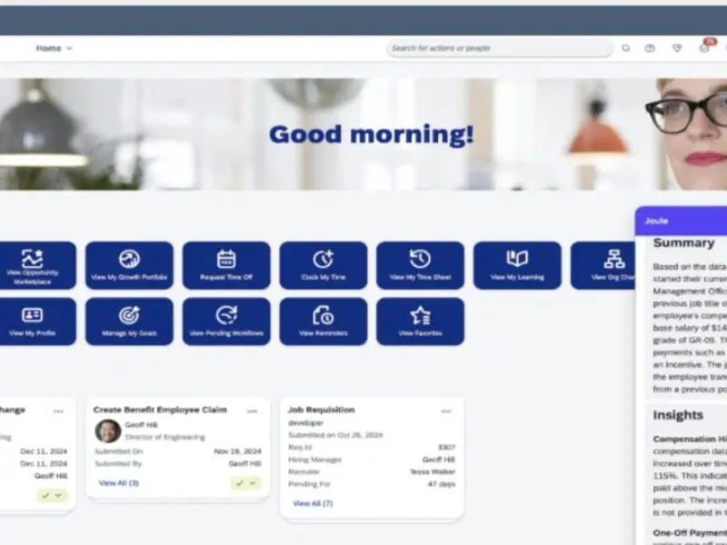Open the help question-mark icon
The image size is (727, 545).
point(650,48)
